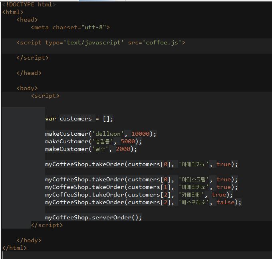
Task: Click the closing </script> tag in body
Action: click(47, 225)
